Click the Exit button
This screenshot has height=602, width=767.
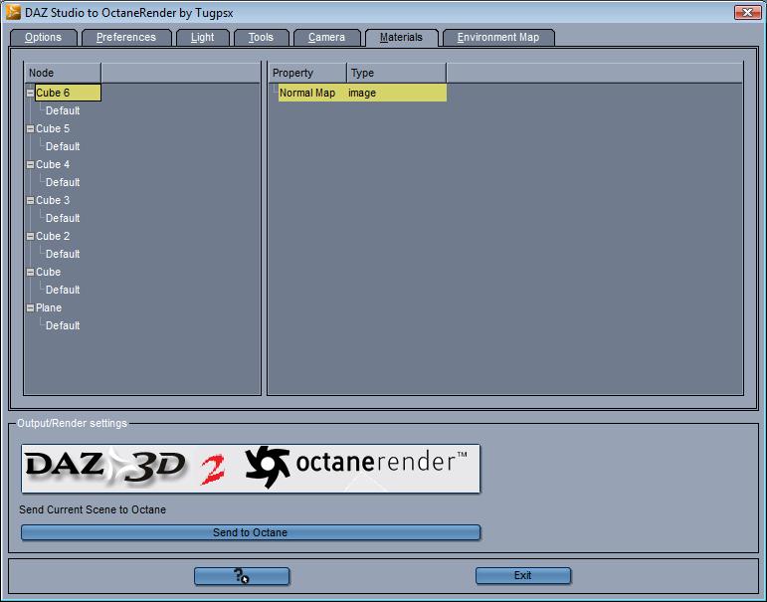pos(523,575)
